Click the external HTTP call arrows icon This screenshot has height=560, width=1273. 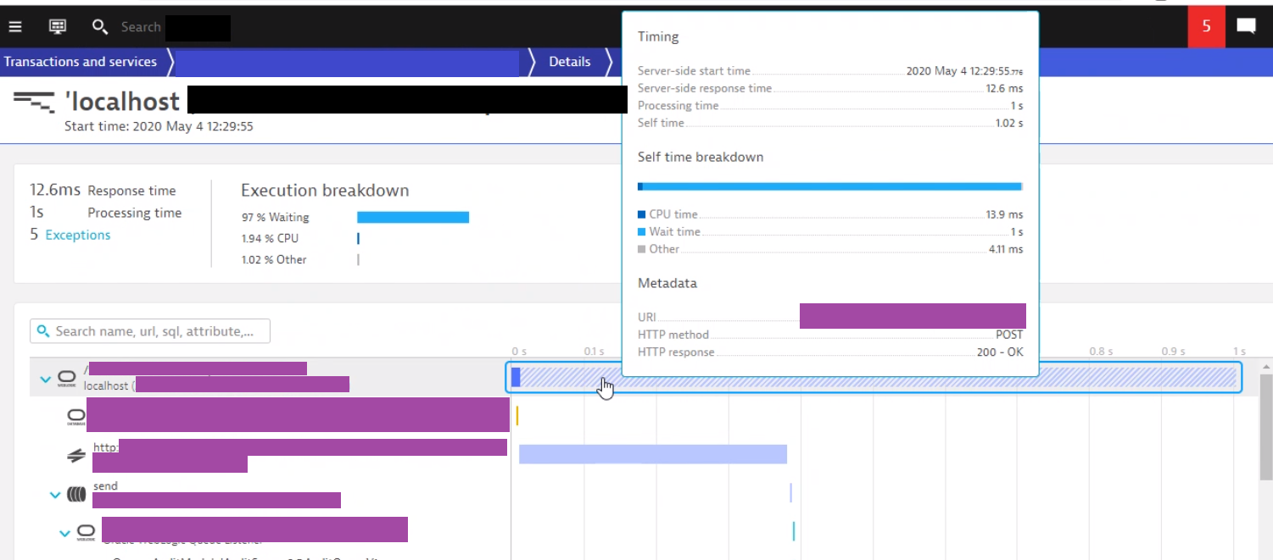click(x=76, y=456)
